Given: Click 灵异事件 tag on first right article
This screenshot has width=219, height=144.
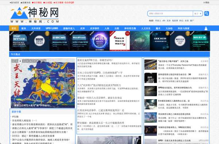Looking at the screenshot, I should (x=204, y=61).
